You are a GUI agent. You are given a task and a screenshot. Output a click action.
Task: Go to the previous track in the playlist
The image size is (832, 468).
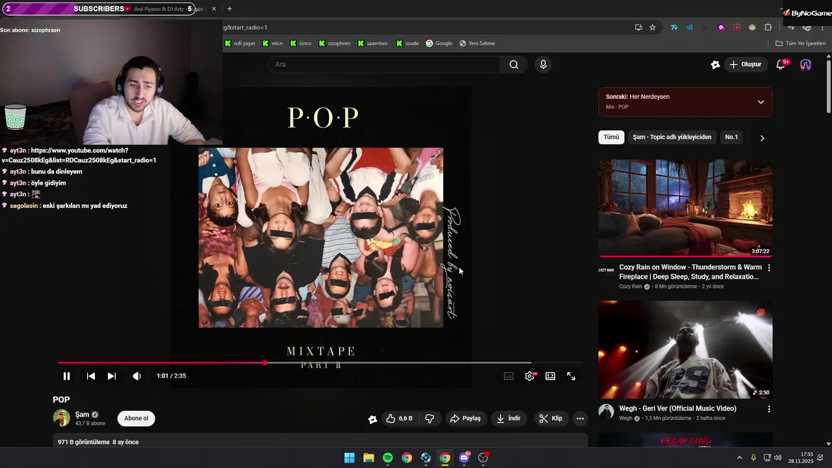(91, 376)
